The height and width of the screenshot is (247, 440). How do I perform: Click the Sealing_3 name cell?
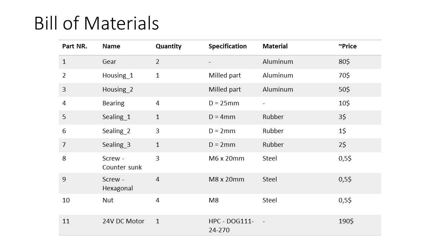116,145
